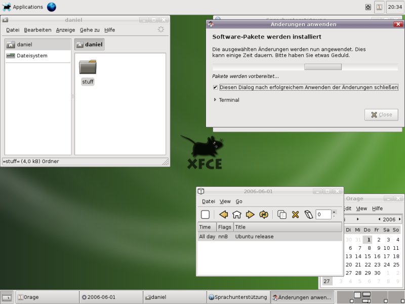
Task: Advance to next year in Orage calendar
Action: (x=400, y=219)
